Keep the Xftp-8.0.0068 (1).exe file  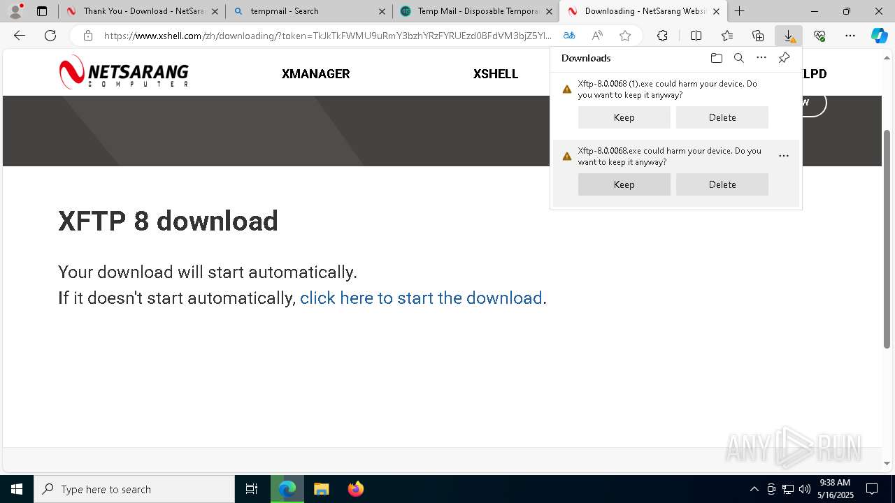coord(624,117)
